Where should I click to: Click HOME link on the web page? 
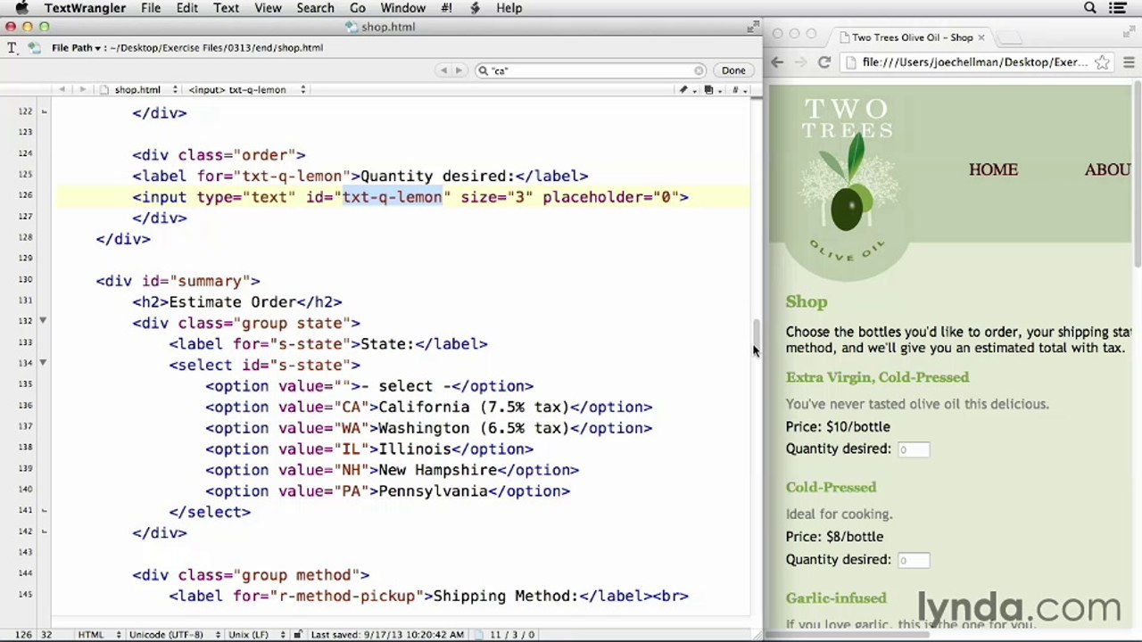click(993, 169)
